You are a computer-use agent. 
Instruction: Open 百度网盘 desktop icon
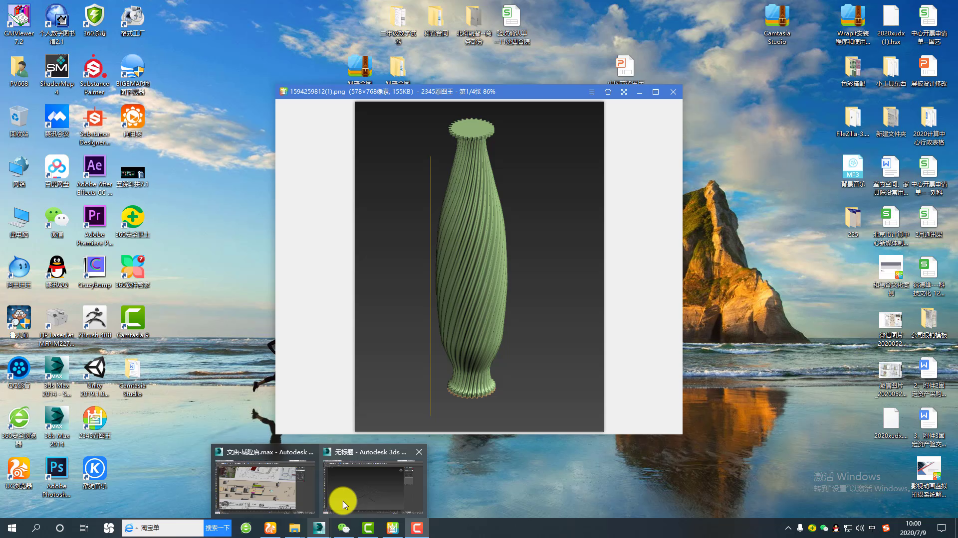pyautogui.click(x=56, y=171)
